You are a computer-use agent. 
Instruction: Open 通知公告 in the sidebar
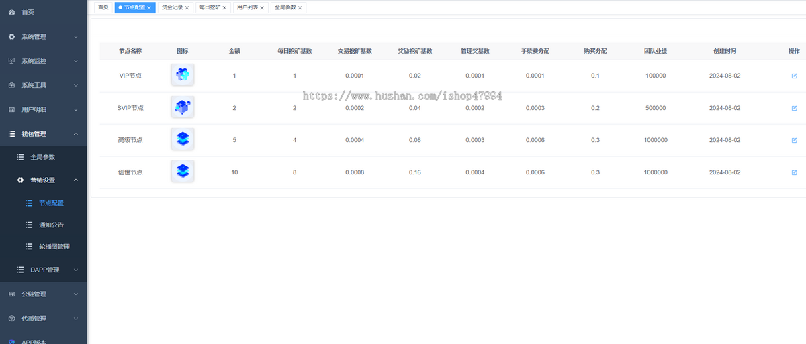(x=51, y=225)
